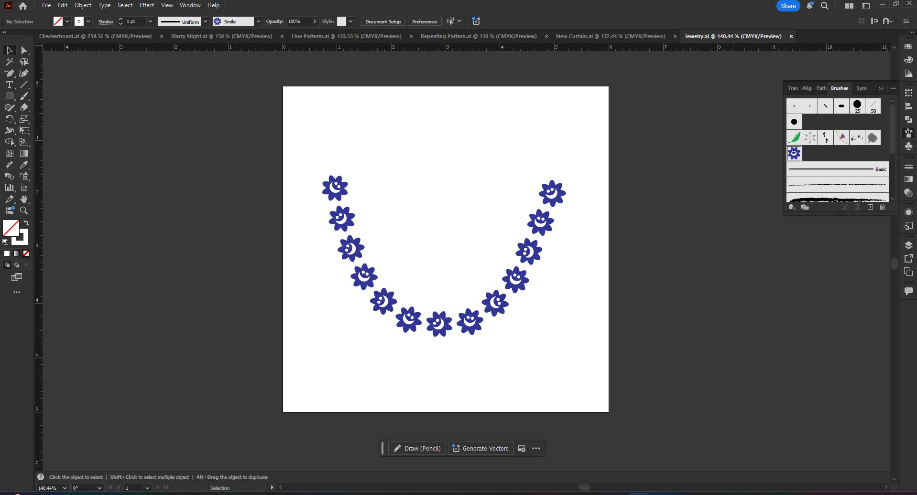Image resolution: width=917 pixels, height=495 pixels.
Task: Expand the variable width profile dropdown
Action: coord(205,21)
